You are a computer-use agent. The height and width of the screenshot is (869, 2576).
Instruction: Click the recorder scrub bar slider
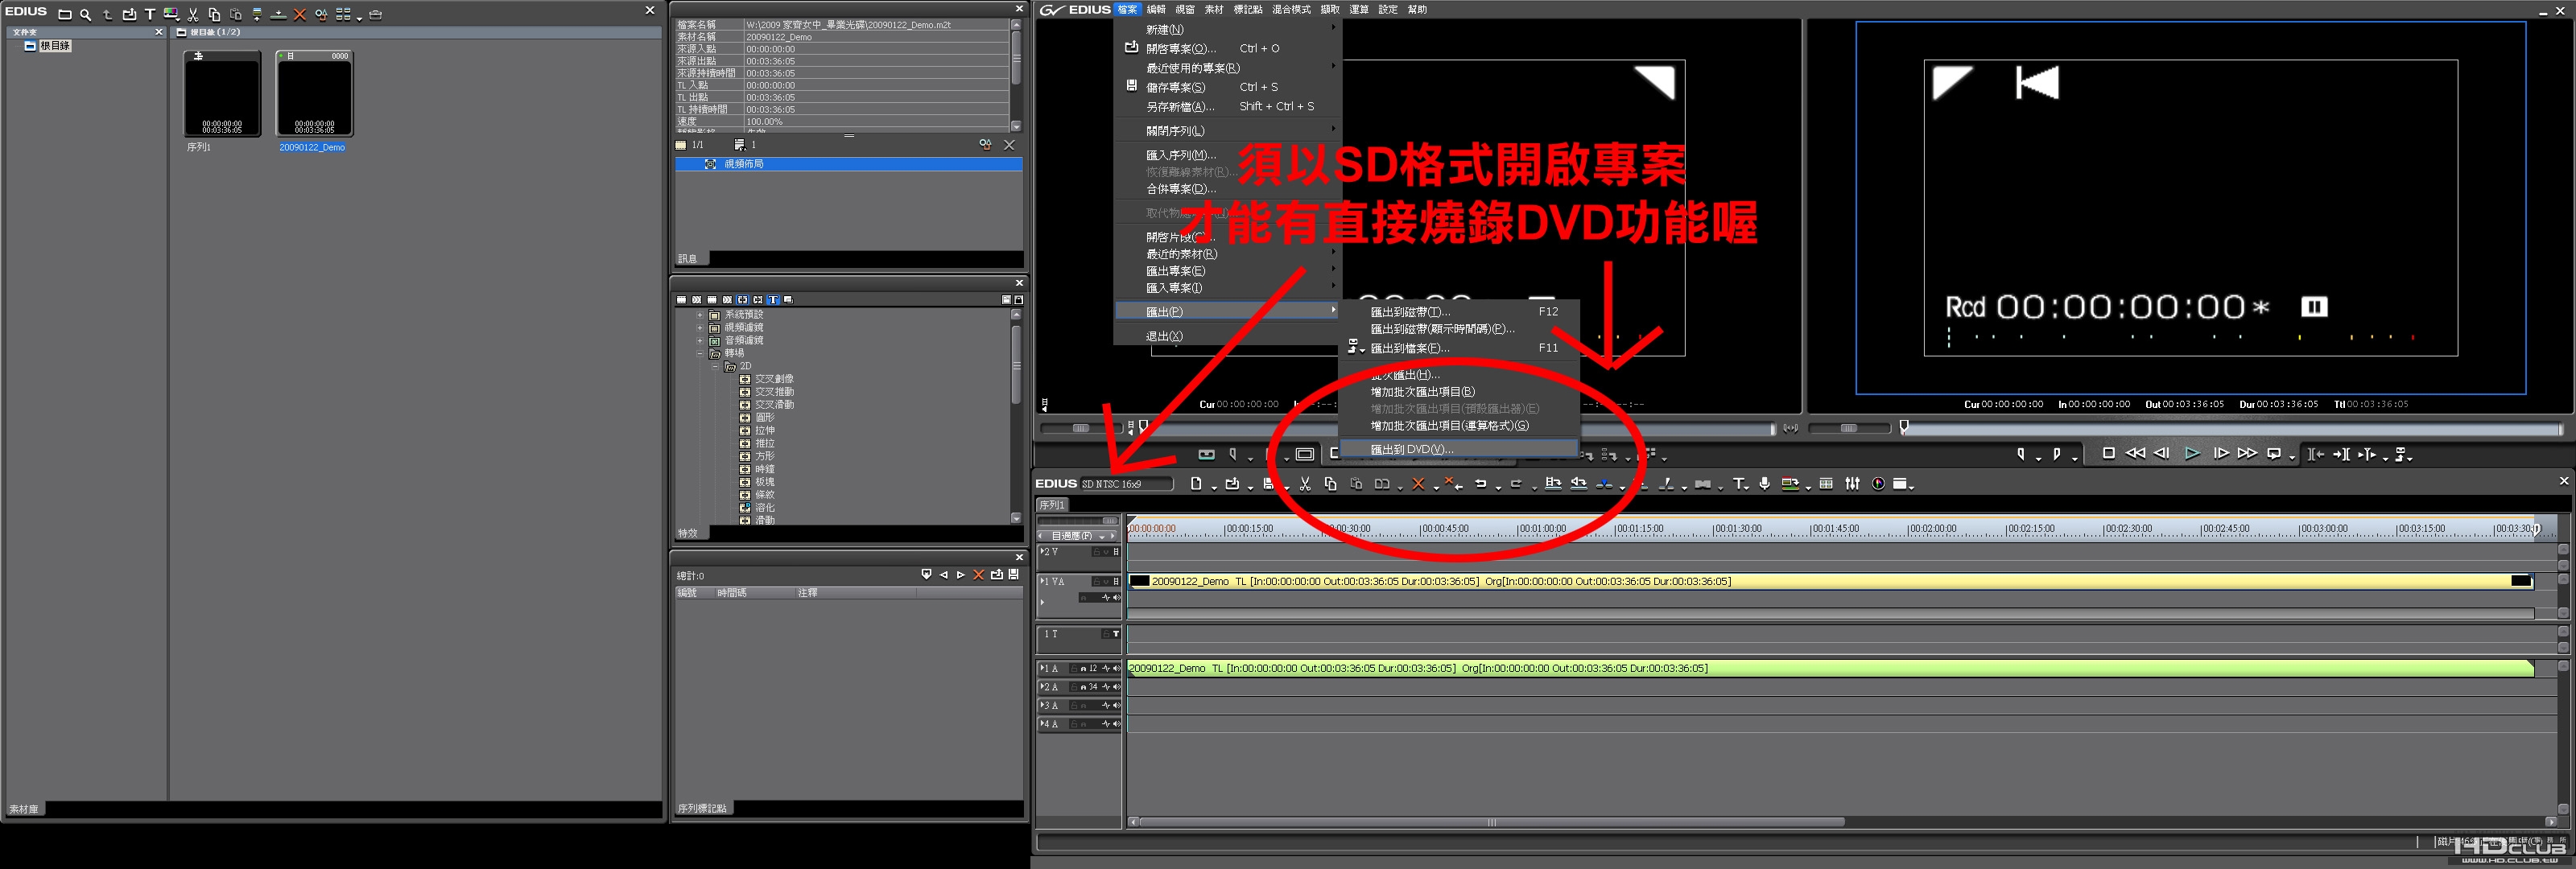[x=2231, y=428]
